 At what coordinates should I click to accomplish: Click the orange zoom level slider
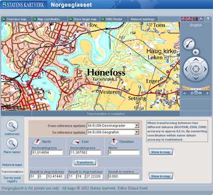click(196, 88)
